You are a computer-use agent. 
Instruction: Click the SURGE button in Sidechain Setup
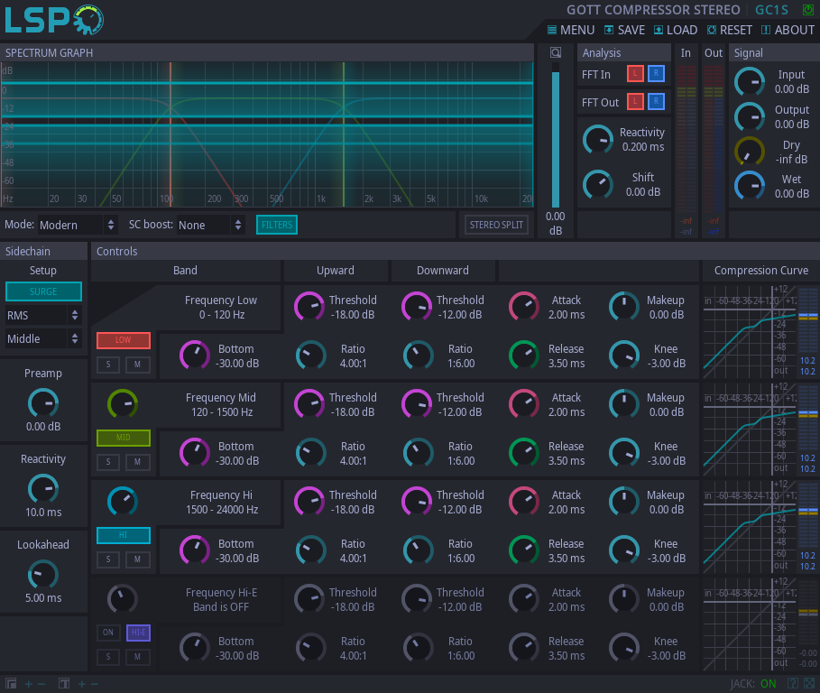43,291
